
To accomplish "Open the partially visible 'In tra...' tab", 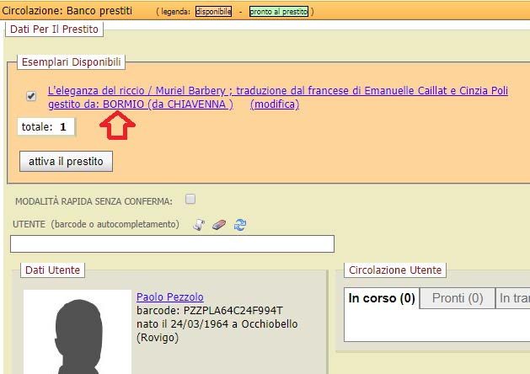I will pyautogui.click(x=514, y=298).
